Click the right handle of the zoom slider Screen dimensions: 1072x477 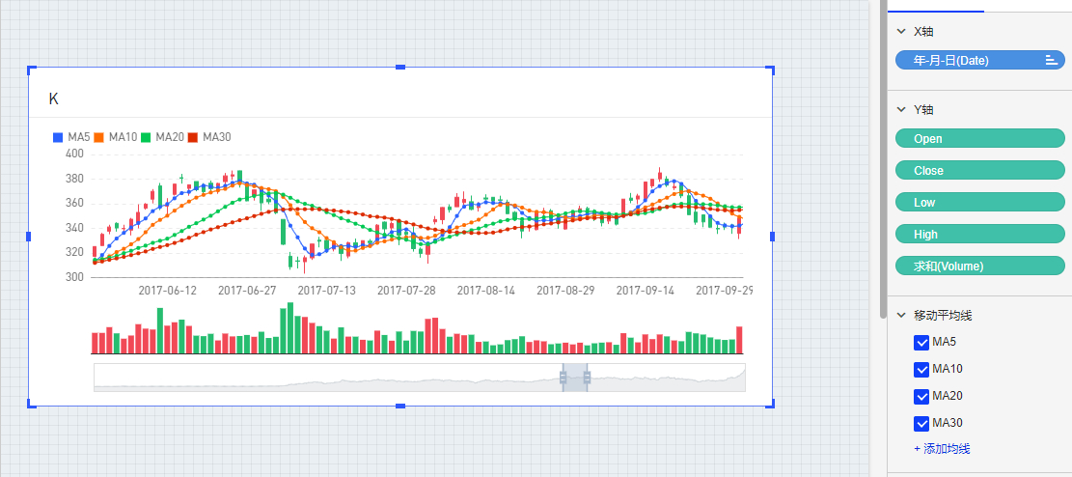point(587,377)
